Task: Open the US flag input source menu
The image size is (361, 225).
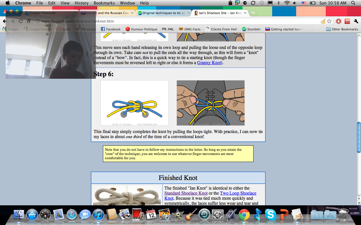Action: tap(304, 3)
